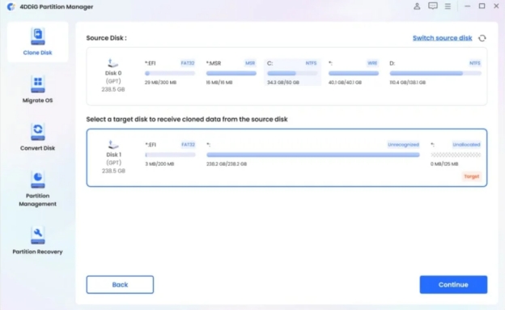The height and width of the screenshot is (310, 505).
Task: Open the Clone Disk sidebar icon
Action: (x=38, y=36)
